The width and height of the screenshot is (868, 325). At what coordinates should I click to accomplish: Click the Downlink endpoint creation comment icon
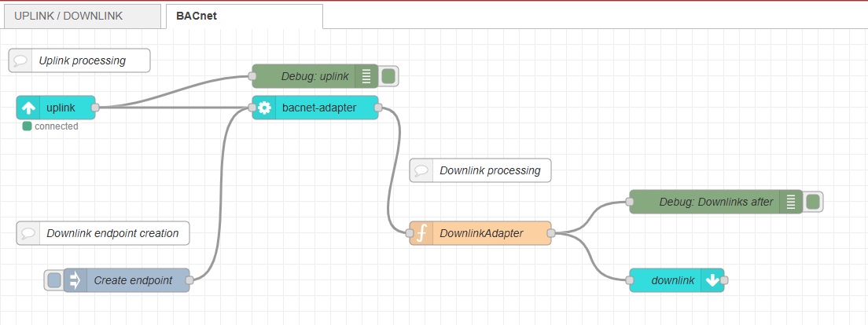[x=29, y=233]
